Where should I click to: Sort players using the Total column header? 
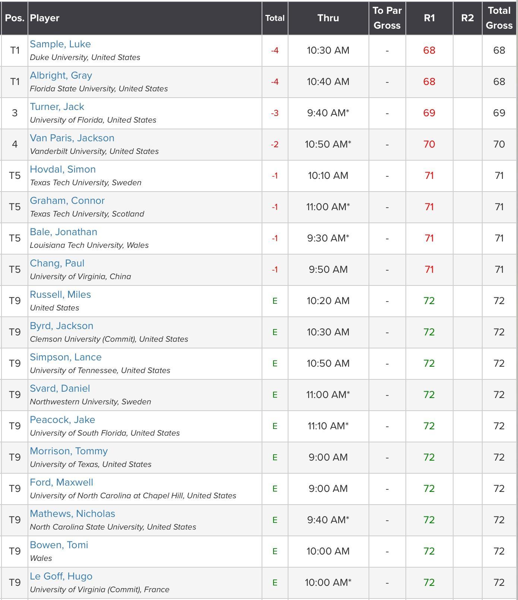(275, 18)
